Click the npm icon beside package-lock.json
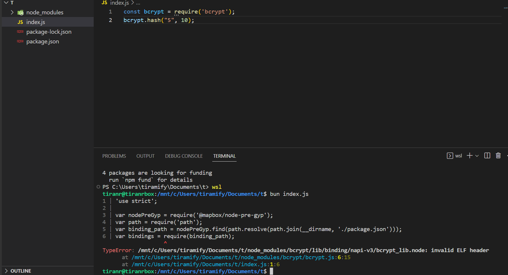Viewport: 508px width, 275px height. point(20,32)
